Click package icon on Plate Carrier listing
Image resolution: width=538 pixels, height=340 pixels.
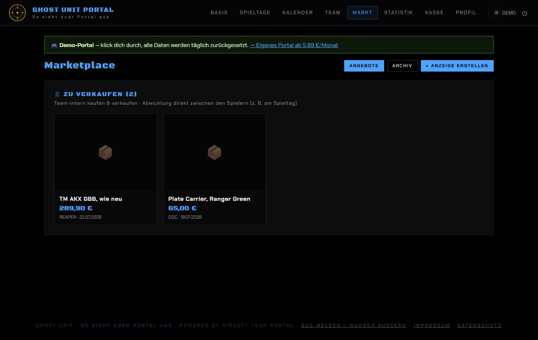pos(214,152)
